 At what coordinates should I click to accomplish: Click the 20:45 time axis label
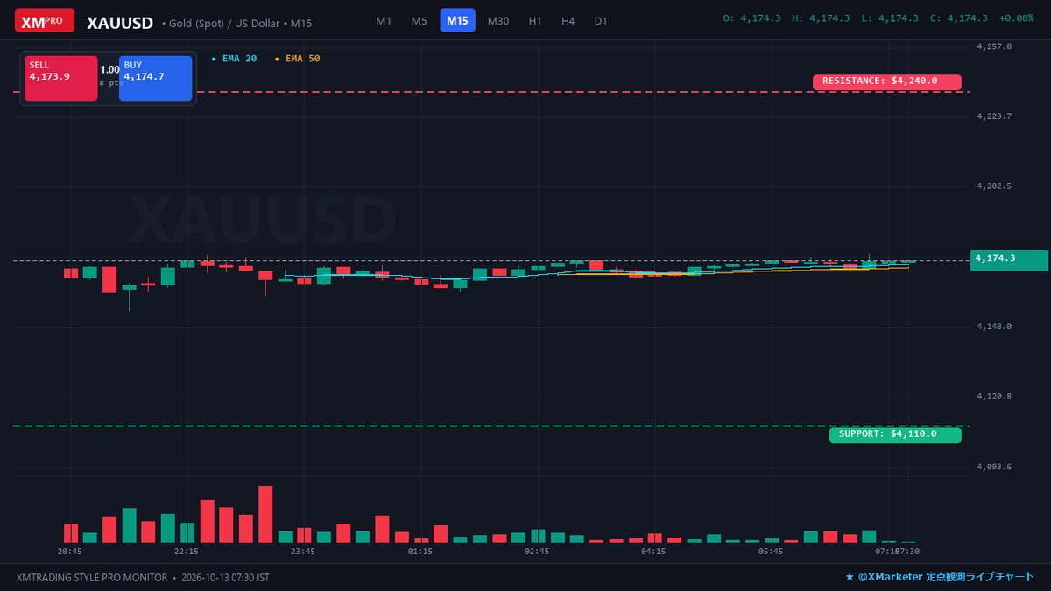pos(70,552)
